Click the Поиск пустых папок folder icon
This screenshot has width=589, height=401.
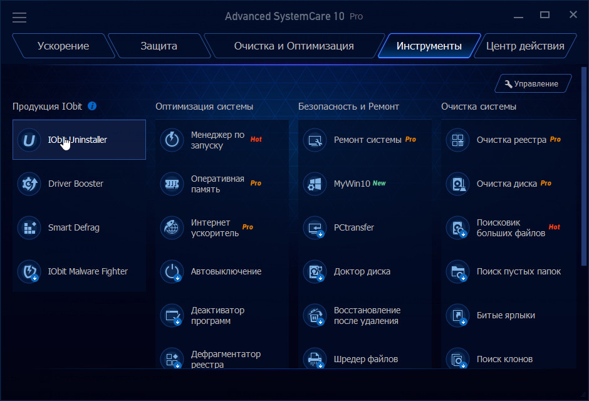457,271
